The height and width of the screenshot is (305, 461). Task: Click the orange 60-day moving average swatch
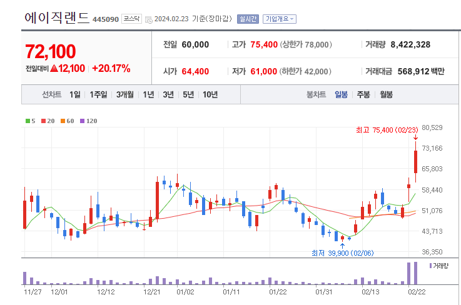(x=63, y=121)
